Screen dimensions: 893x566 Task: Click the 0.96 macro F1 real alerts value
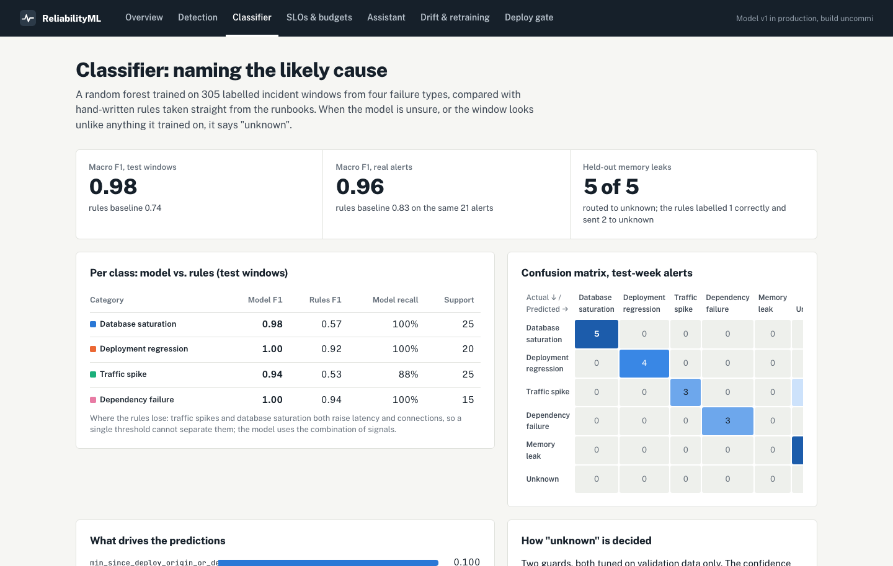[360, 187]
